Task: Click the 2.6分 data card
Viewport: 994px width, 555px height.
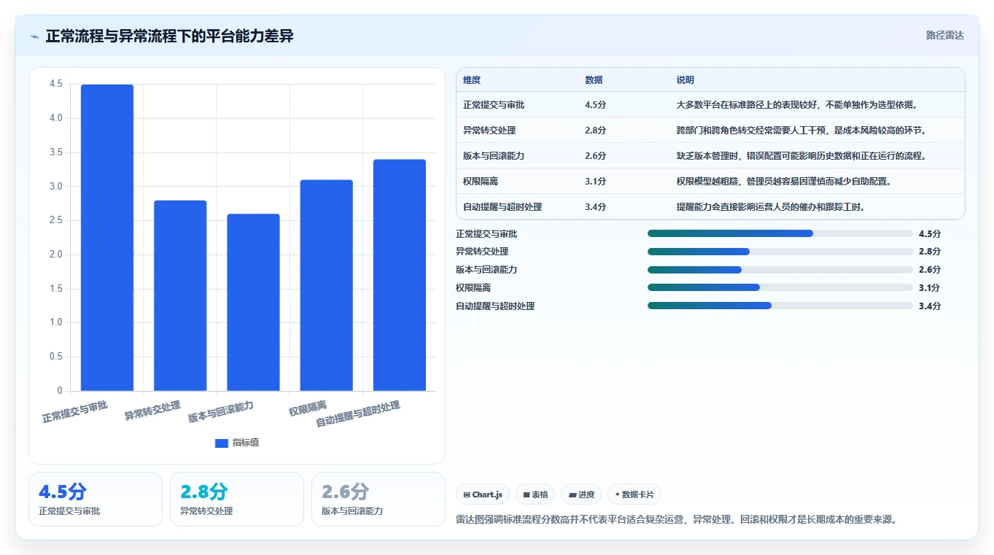Action: coord(378,499)
